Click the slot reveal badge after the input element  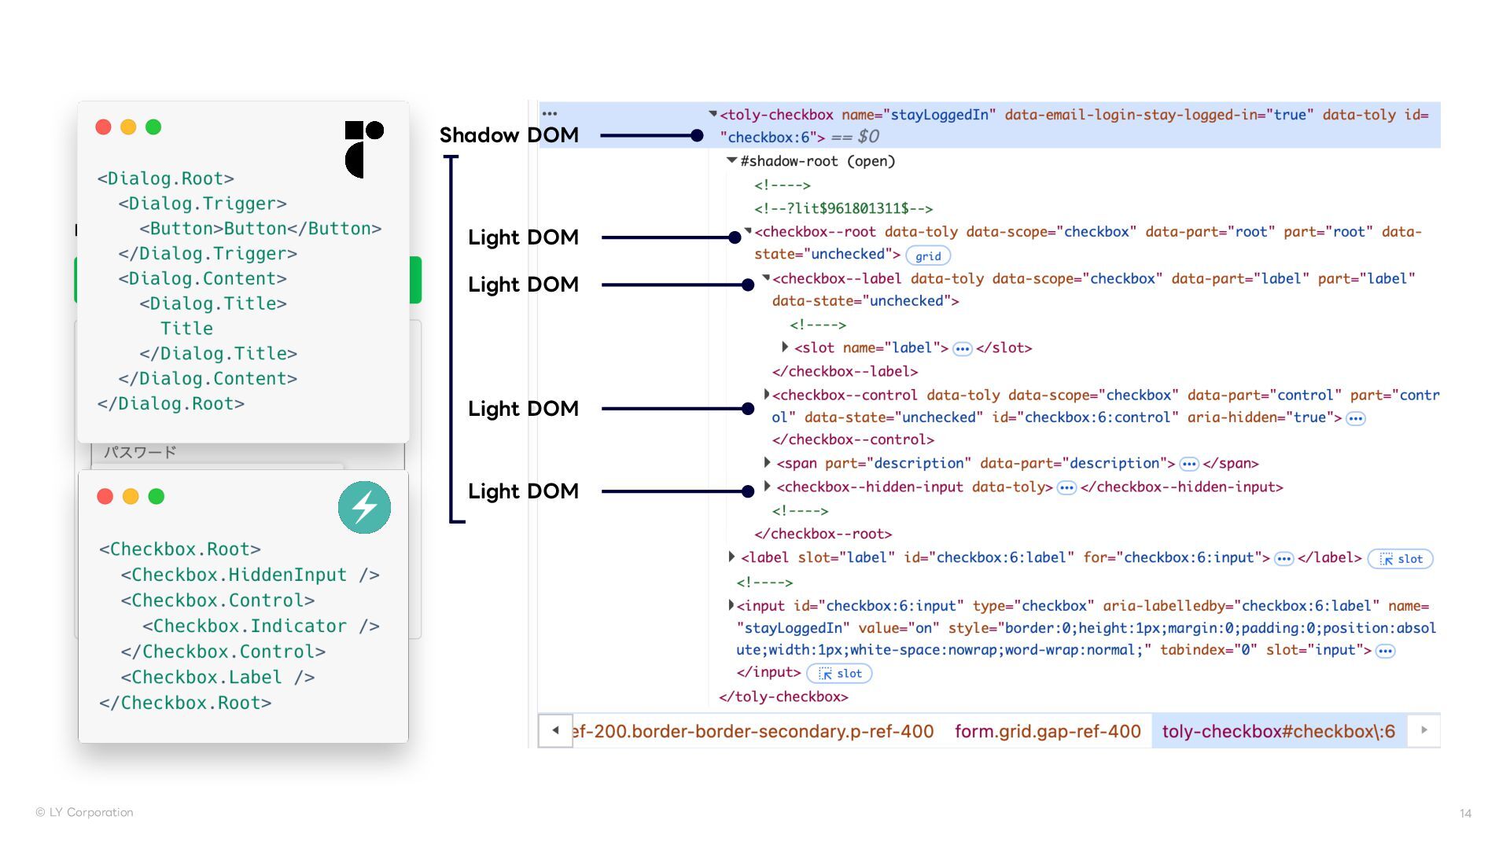tap(839, 674)
